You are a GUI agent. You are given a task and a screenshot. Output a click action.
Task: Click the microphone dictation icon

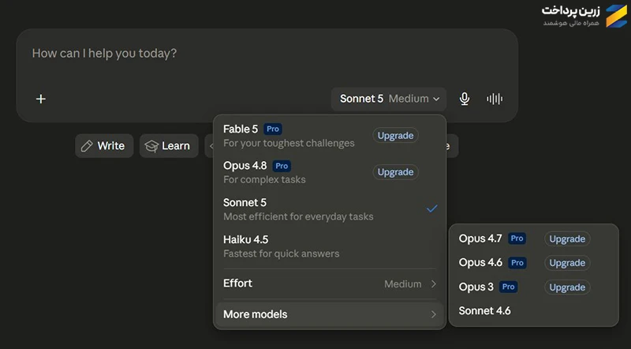(x=465, y=99)
